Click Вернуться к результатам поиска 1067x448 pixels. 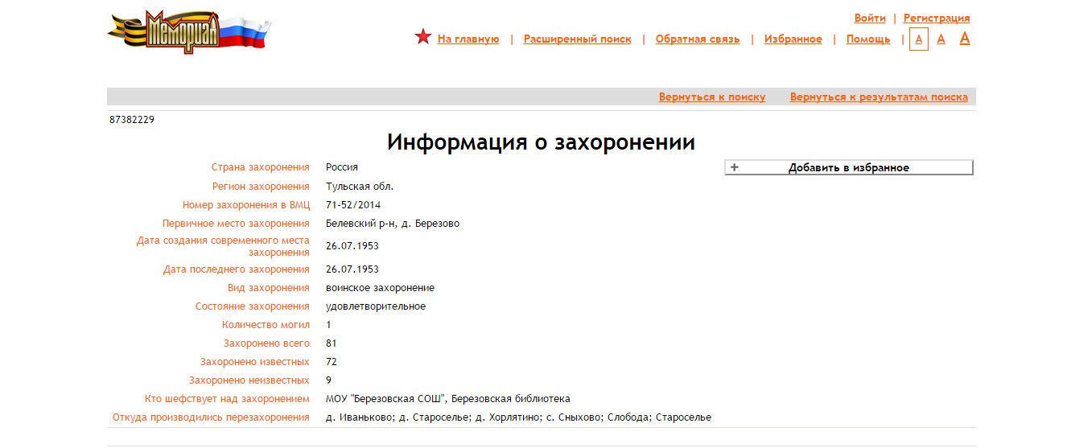tap(878, 97)
